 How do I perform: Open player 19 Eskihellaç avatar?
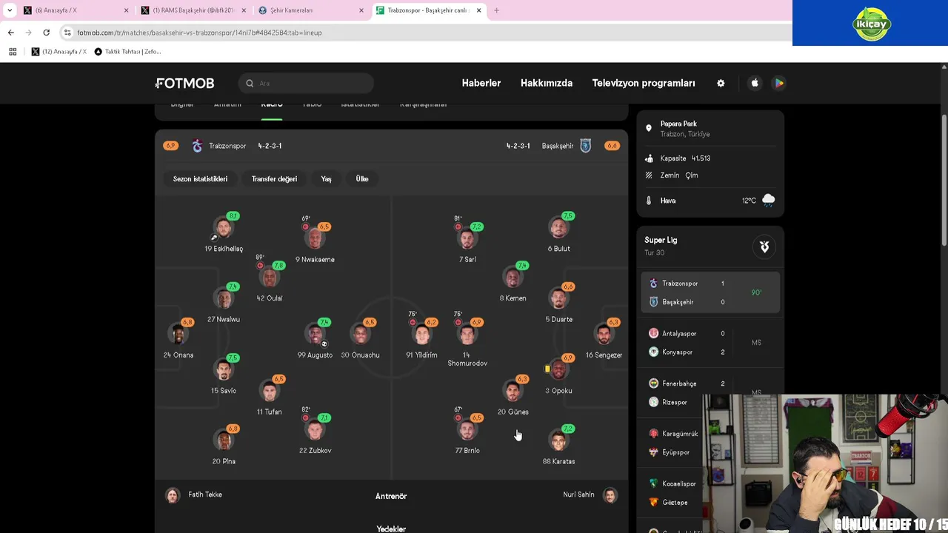point(223,227)
